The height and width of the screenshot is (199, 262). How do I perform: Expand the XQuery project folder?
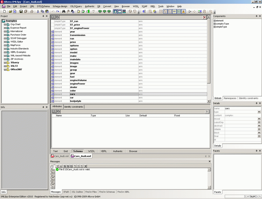pos(5,63)
